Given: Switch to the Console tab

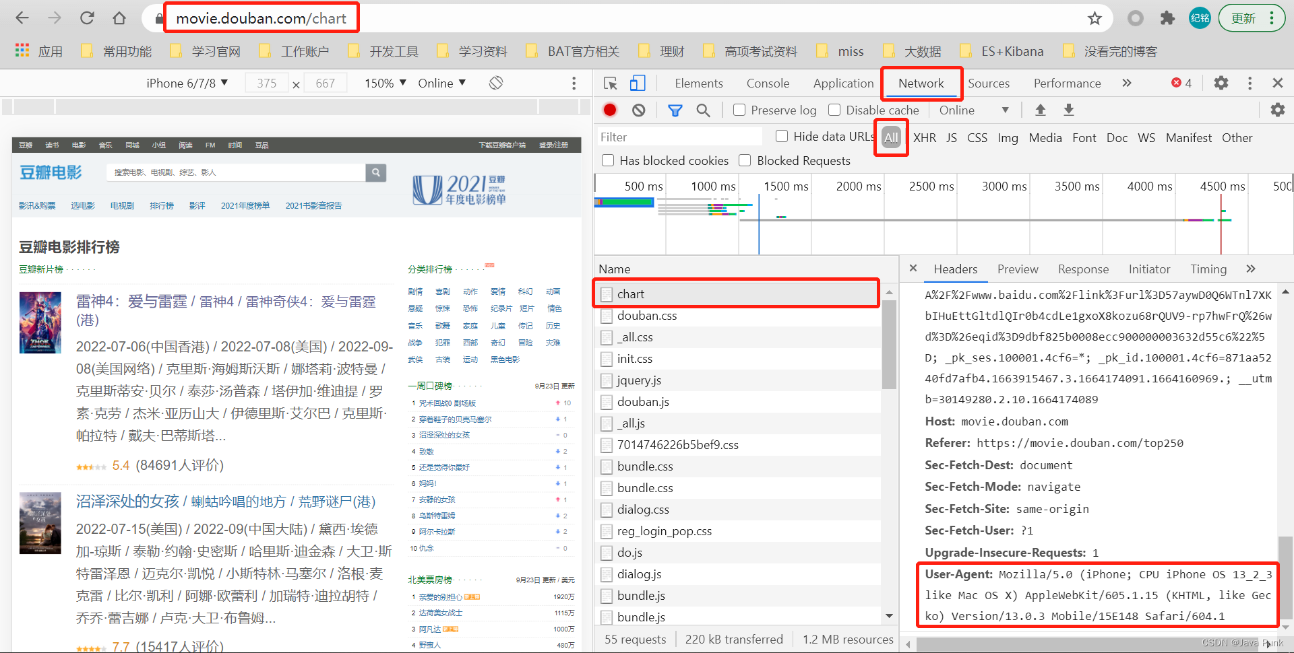Looking at the screenshot, I should [768, 83].
